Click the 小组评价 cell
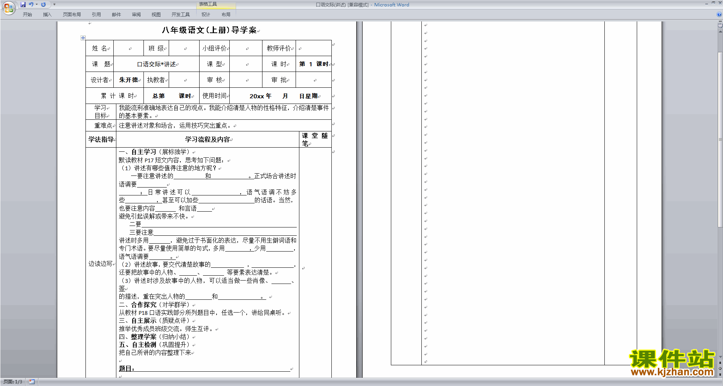The width and height of the screenshot is (723, 386). [214, 48]
